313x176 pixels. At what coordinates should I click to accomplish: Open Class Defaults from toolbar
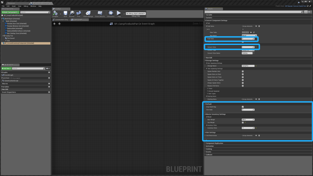100,13
